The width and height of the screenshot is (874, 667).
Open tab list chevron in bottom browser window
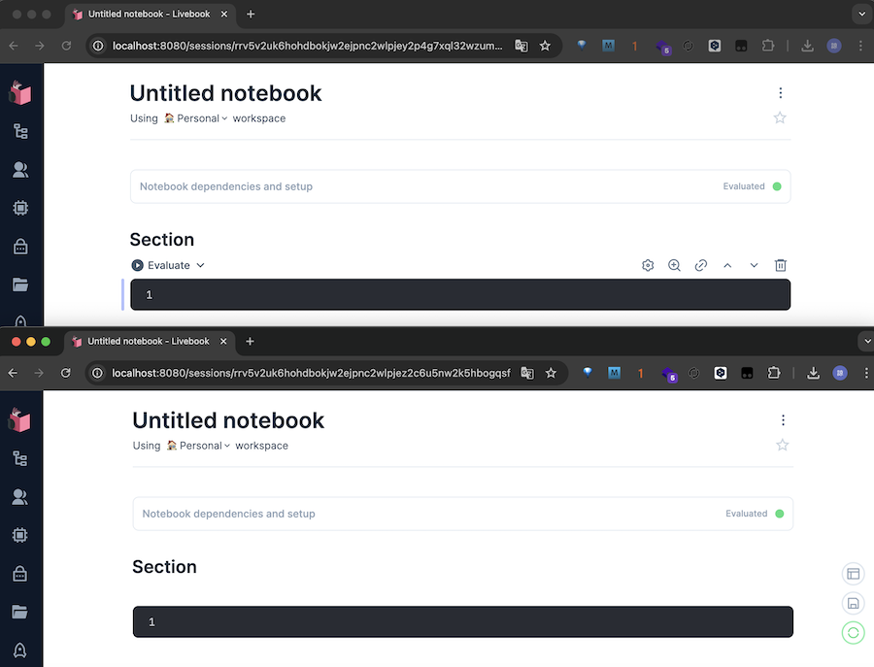867,341
